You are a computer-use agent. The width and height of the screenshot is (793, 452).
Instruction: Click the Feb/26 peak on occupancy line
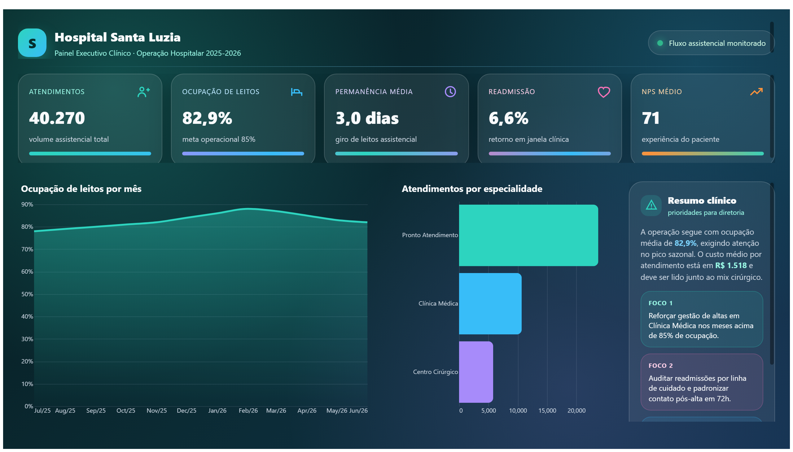[248, 209]
